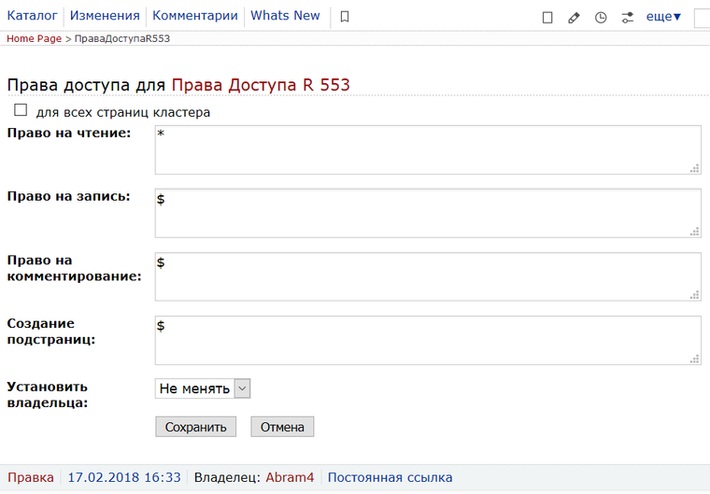Click the Правка link in footer
Screen dimensions: 710x494
pyautogui.click(x=30, y=477)
